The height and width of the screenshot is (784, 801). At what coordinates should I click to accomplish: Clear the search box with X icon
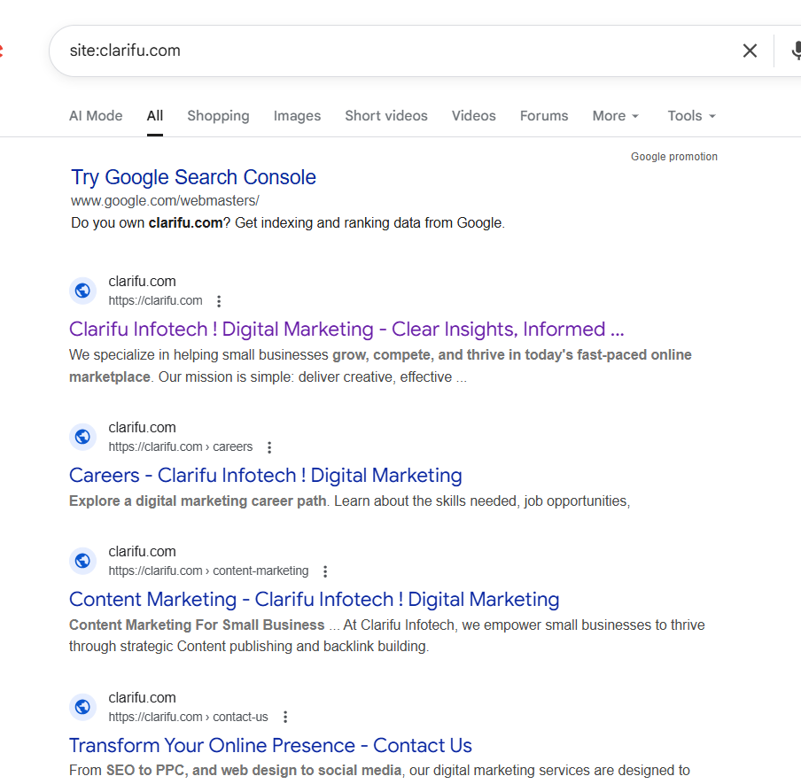click(x=750, y=50)
